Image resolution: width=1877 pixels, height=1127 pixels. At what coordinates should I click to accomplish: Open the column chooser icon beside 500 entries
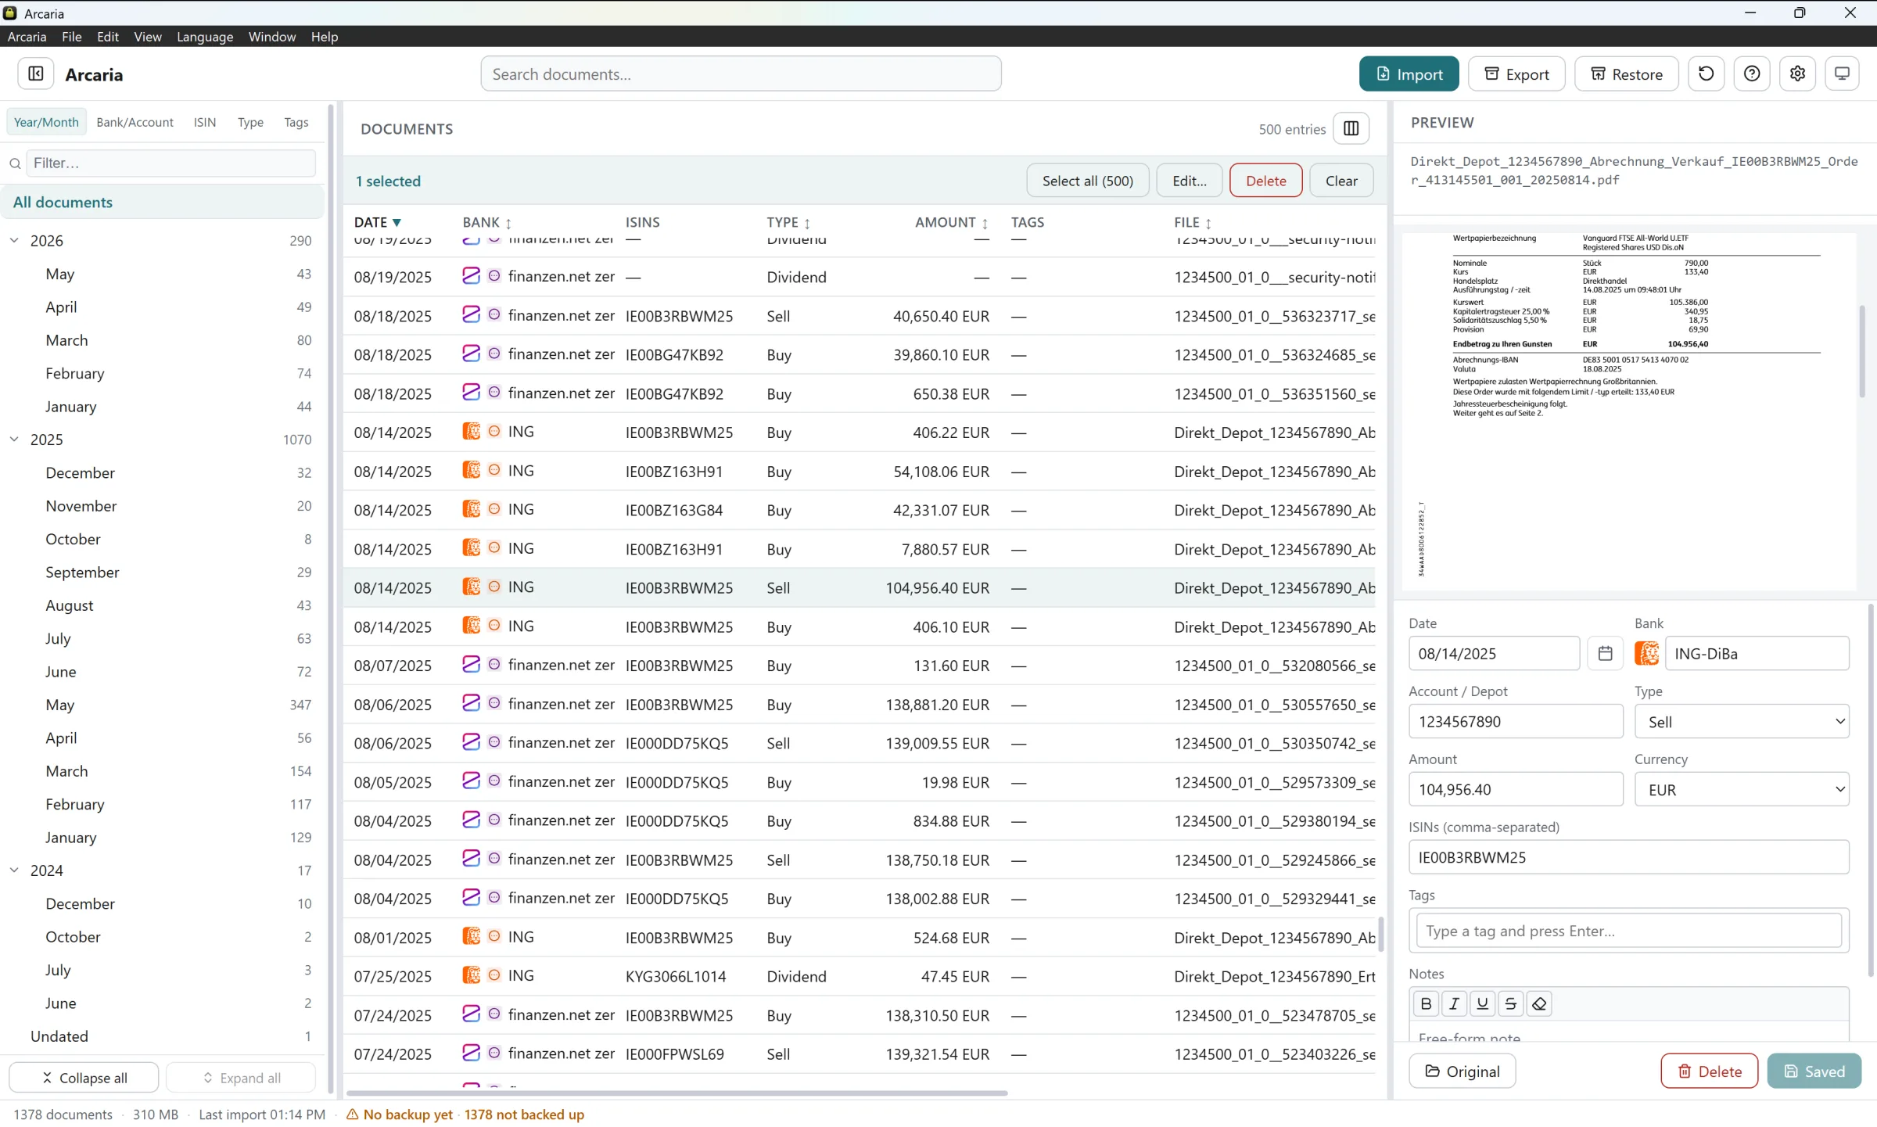click(1351, 128)
